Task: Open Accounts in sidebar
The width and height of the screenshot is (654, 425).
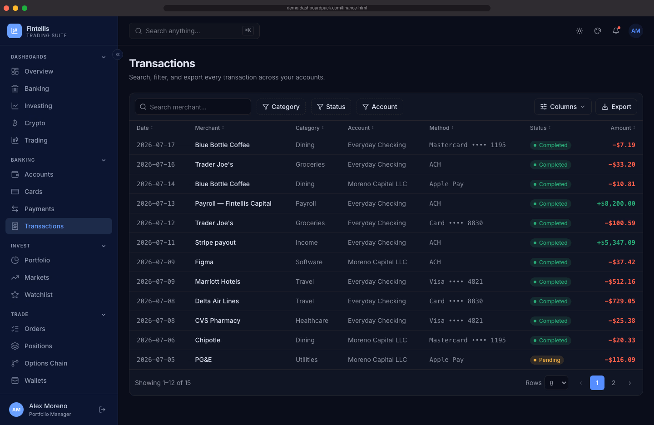Action: pos(59,174)
